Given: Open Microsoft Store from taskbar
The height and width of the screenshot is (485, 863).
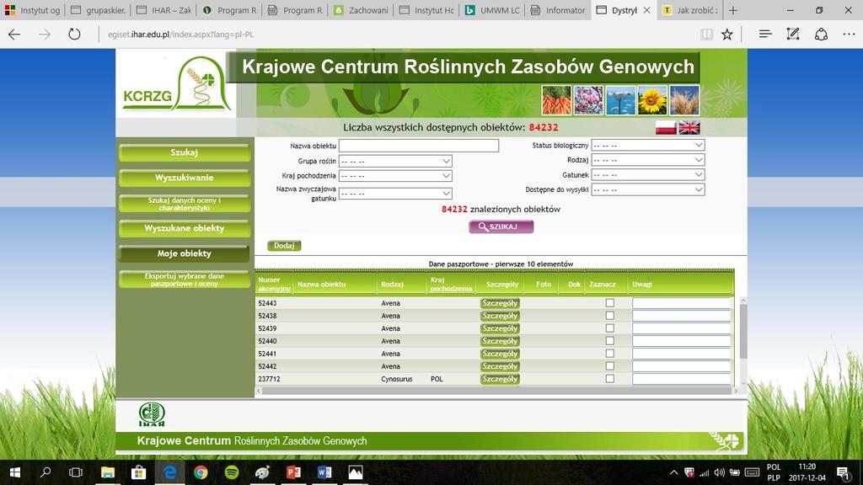Looking at the screenshot, I should point(138,472).
